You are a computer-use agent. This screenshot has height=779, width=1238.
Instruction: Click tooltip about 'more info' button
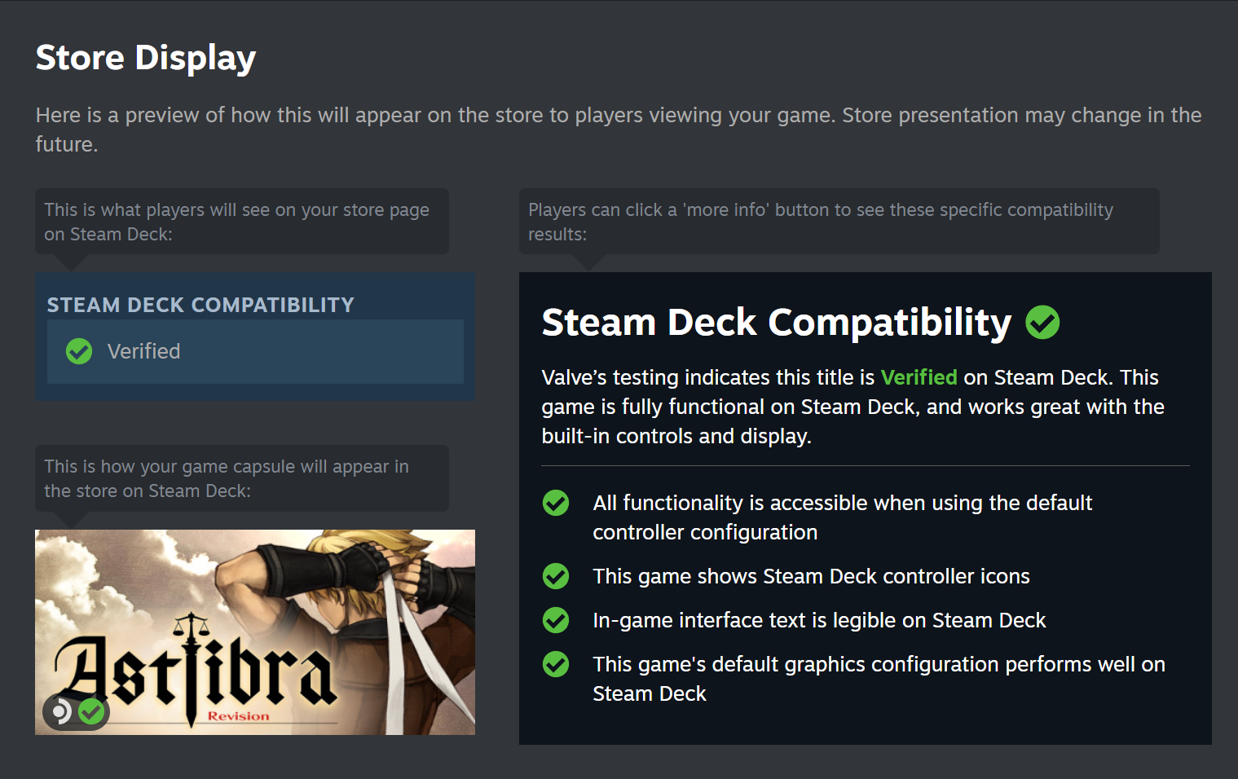click(x=839, y=222)
